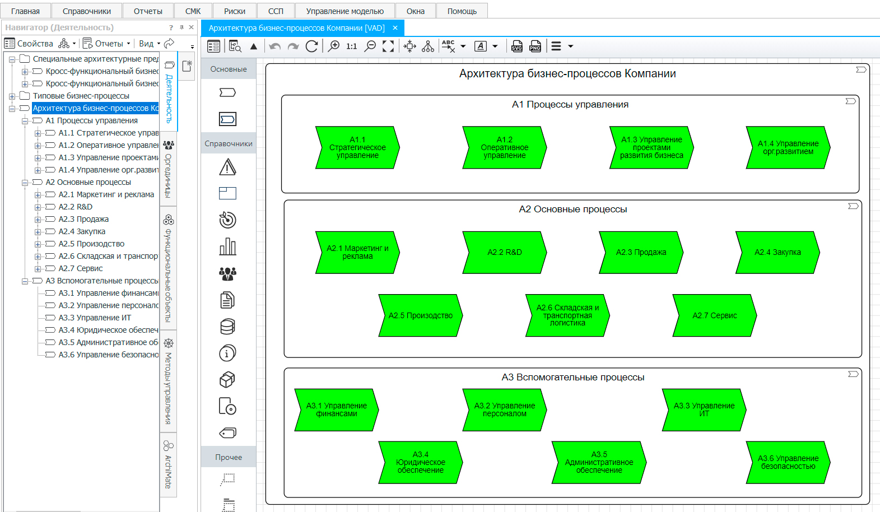The height and width of the screenshot is (512, 880).
Task: Select the bar chart indicator palette icon
Action: (x=227, y=246)
